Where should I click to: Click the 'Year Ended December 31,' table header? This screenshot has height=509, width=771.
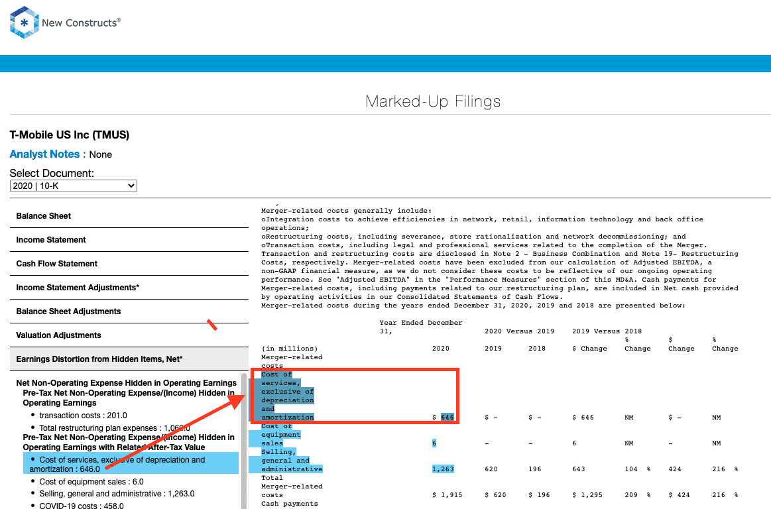tap(421, 327)
